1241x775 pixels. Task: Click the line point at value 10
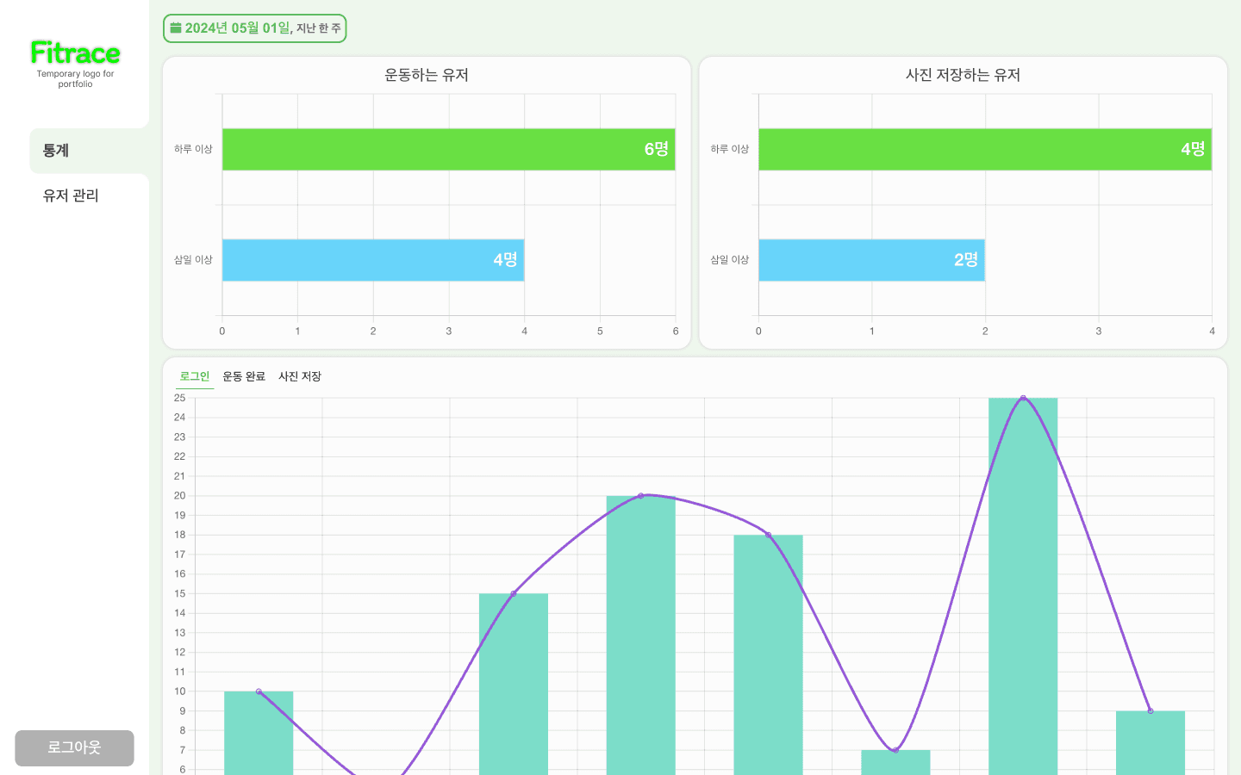[x=259, y=691]
